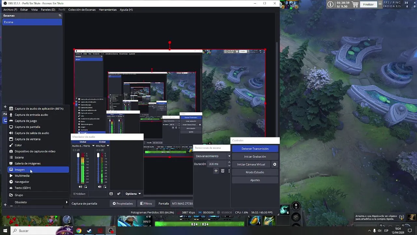Viewport: 417px width, 235px height.
Task: Select Imagen in the source menu
Action: pyautogui.click(x=38, y=170)
